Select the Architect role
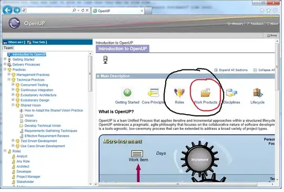This screenshot has height=192, width=284. [23, 166]
